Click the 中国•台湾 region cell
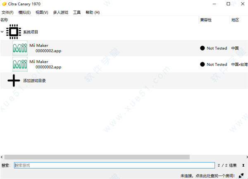 click(239, 64)
